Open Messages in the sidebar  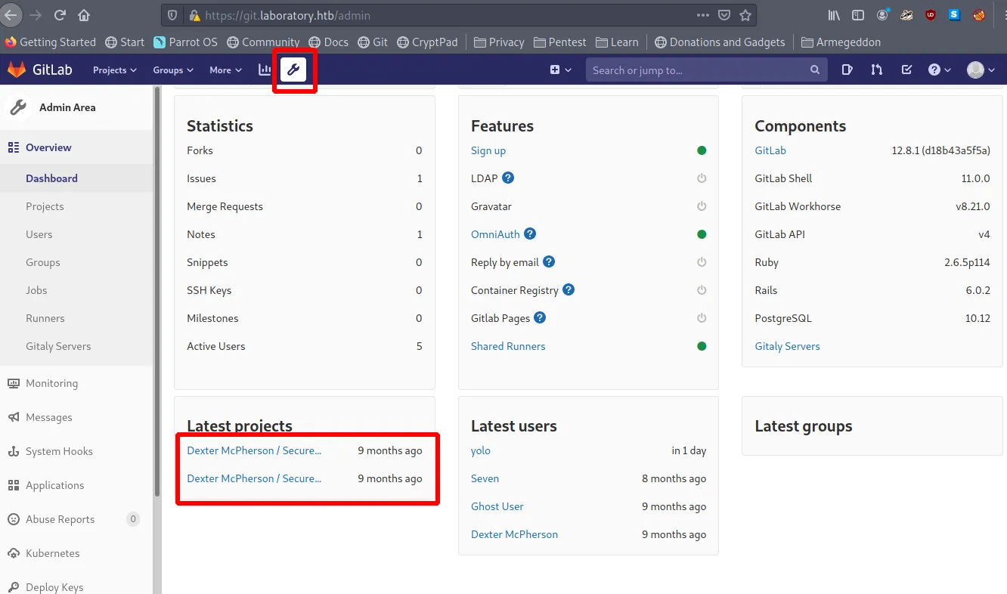[49, 417]
